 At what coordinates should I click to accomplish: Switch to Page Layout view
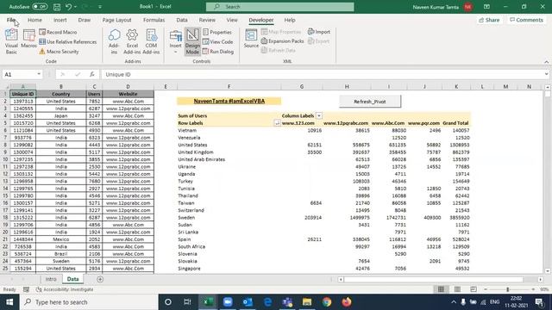pyautogui.click(x=457, y=289)
